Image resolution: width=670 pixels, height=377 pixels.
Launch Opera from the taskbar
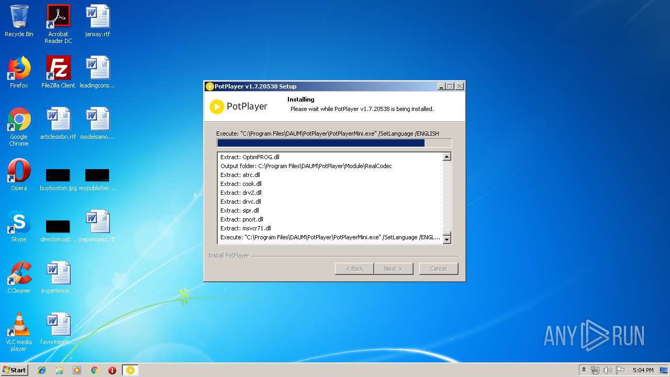coord(112,370)
